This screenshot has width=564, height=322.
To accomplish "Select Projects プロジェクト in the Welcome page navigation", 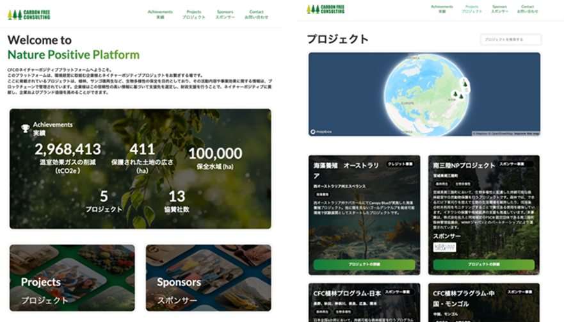I will point(193,14).
